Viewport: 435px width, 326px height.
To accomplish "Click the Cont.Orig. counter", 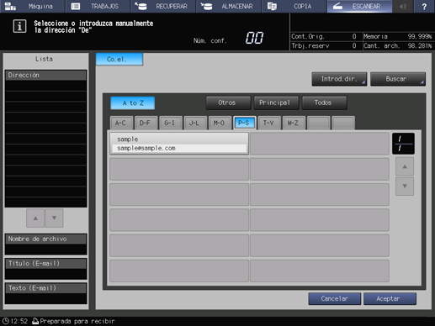I will (x=324, y=36).
